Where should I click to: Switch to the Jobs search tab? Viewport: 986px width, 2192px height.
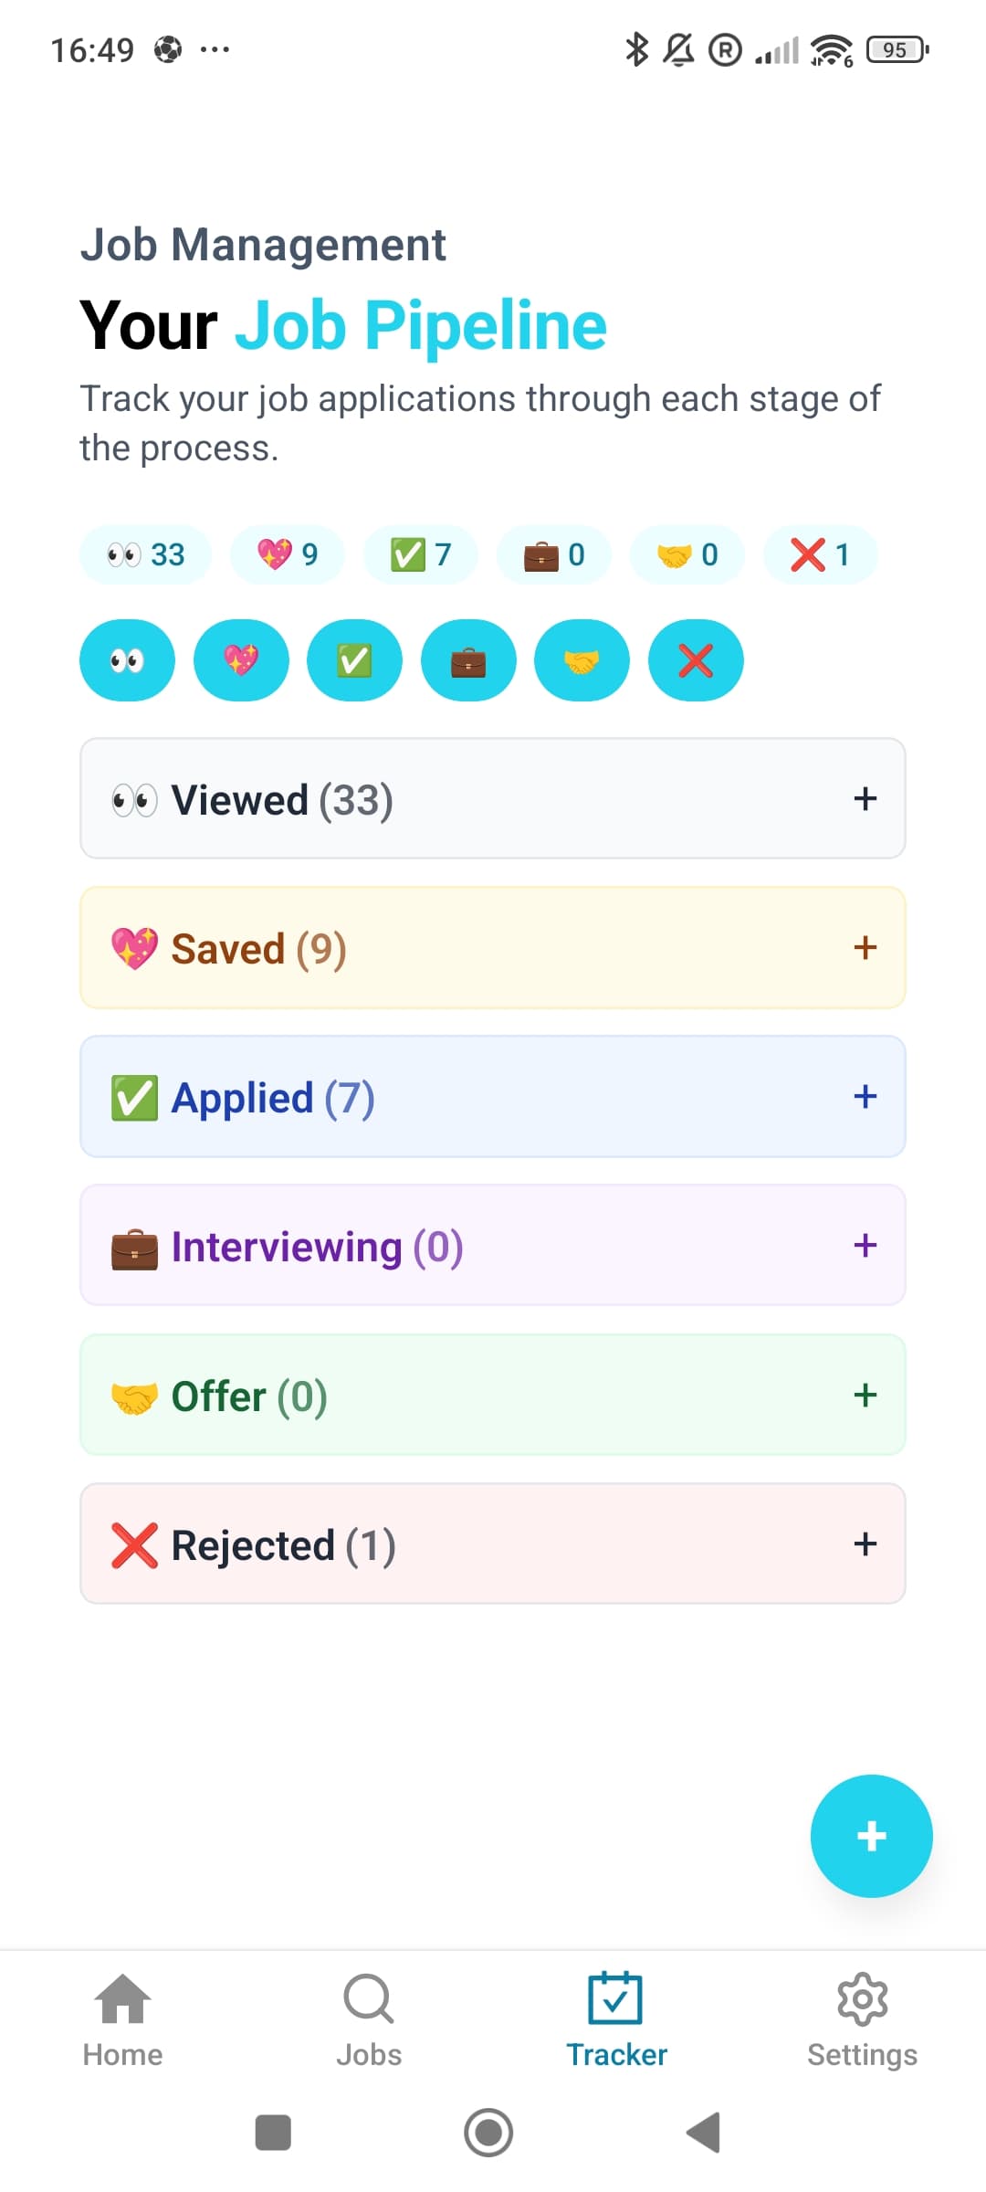369,2020
